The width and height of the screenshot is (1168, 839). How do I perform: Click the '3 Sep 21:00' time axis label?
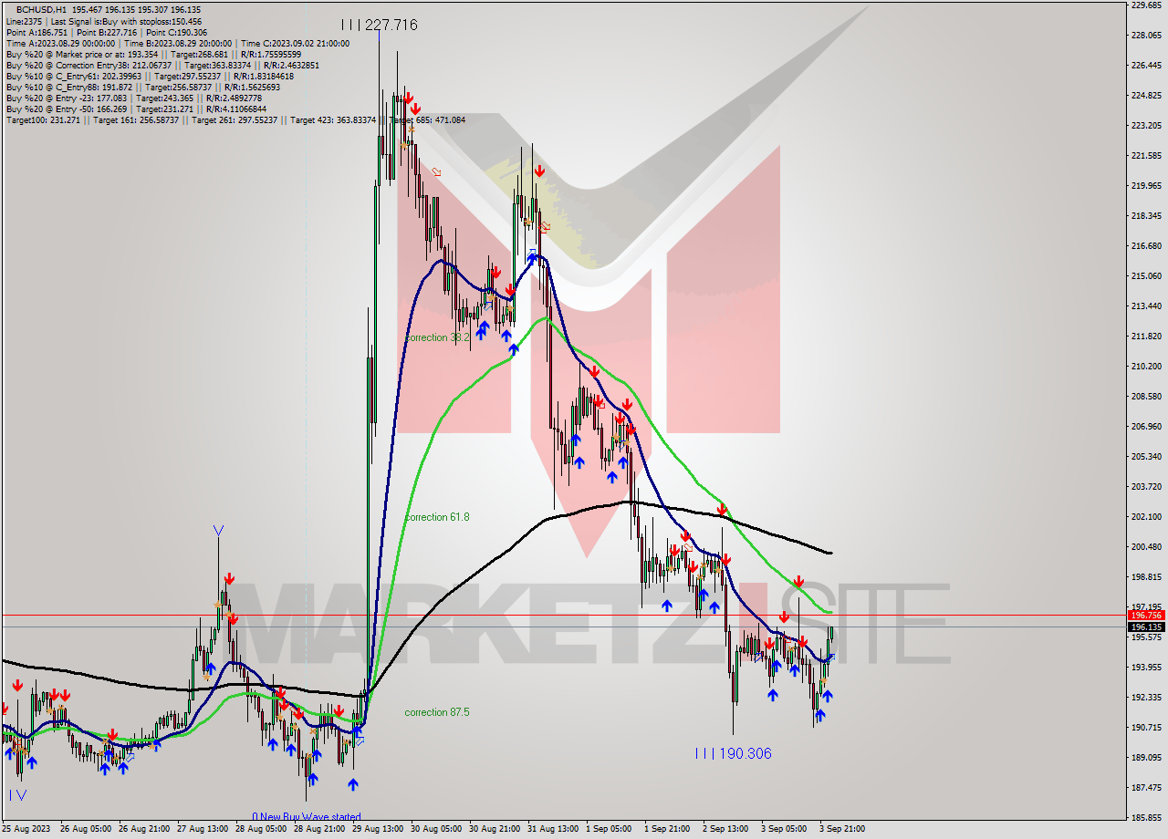pos(841,829)
